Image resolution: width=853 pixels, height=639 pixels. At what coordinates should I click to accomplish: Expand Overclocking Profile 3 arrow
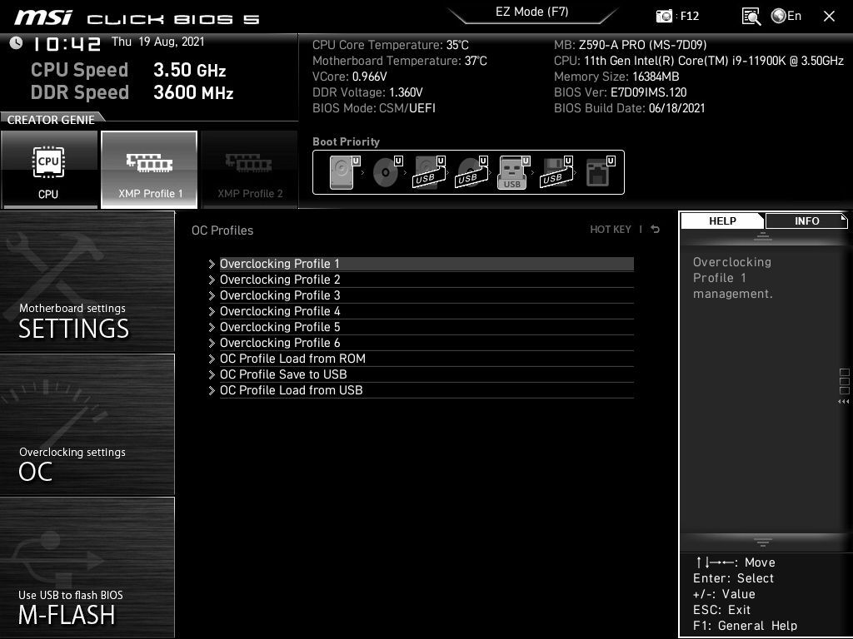tap(212, 295)
